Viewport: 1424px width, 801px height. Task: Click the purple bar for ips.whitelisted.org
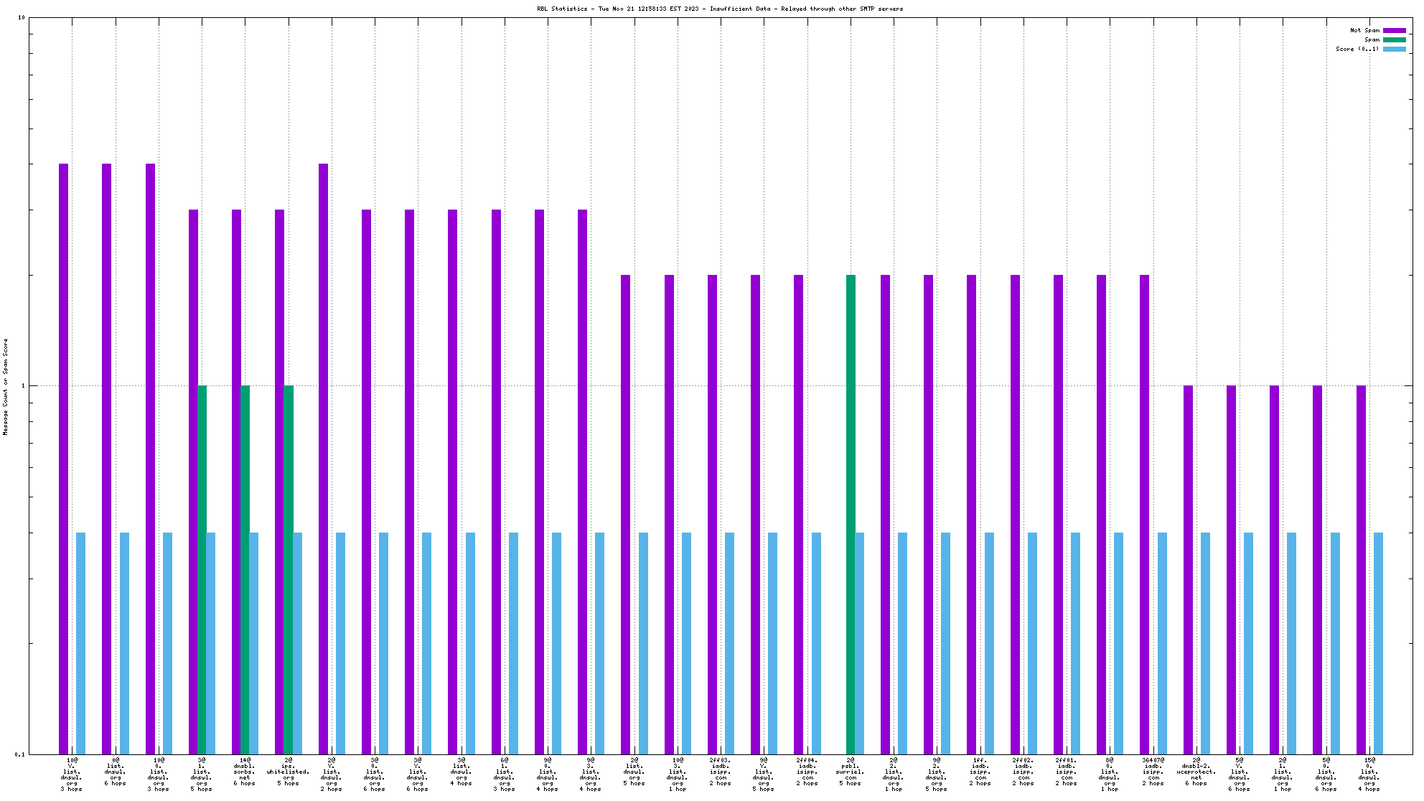tap(279, 481)
